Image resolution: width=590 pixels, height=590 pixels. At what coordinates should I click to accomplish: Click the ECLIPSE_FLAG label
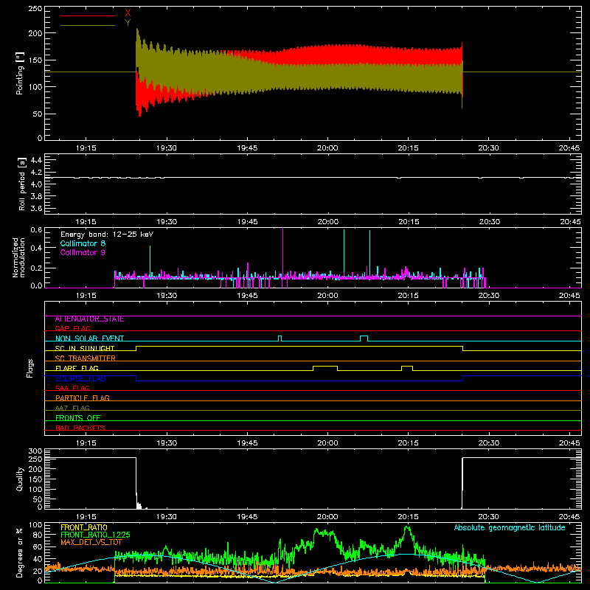[x=80, y=378]
